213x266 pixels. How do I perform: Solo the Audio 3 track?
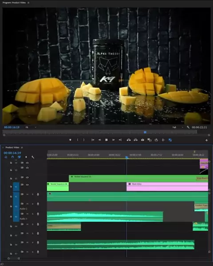coord(32,214)
